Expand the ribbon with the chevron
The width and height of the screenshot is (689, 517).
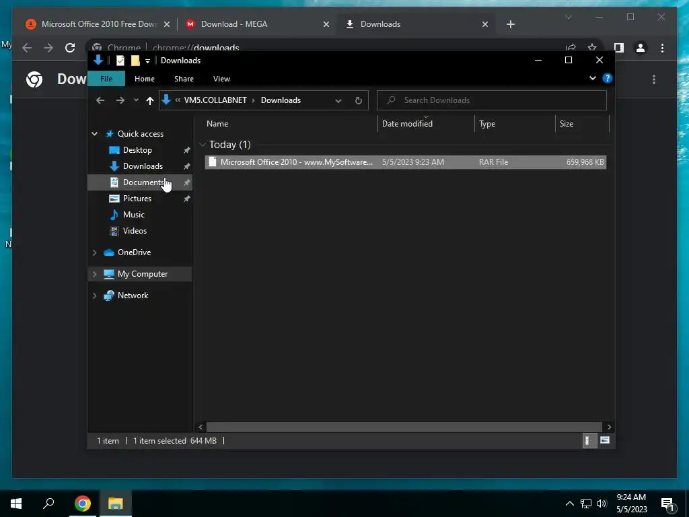(x=592, y=78)
